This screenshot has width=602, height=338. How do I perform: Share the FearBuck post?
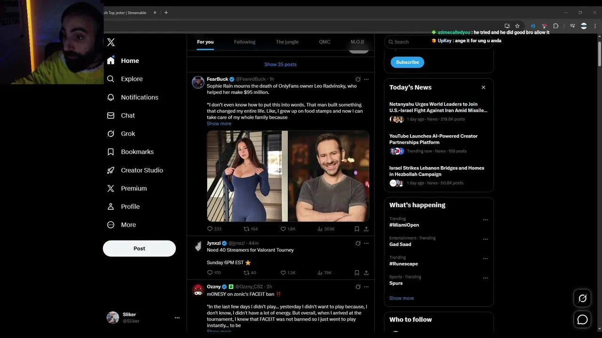pos(366,229)
